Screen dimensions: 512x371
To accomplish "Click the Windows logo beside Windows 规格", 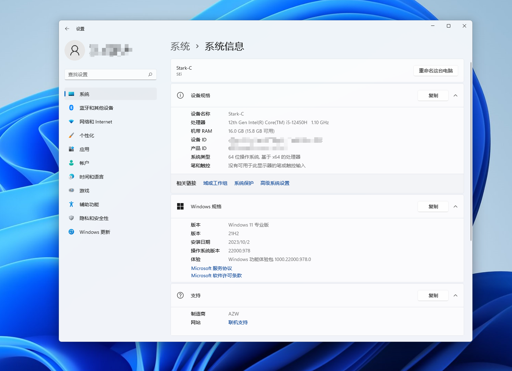I will pyautogui.click(x=180, y=207).
